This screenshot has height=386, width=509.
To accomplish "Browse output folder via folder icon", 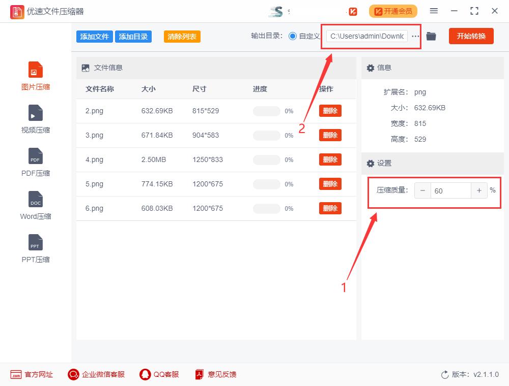I will (x=431, y=36).
